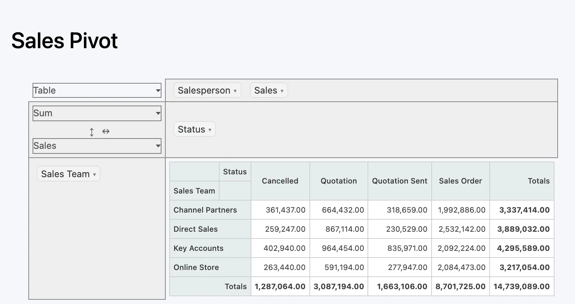This screenshot has height=304, width=575.
Task: Select the Online Store row label
Action: pyautogui.click(x=210, y=267)
